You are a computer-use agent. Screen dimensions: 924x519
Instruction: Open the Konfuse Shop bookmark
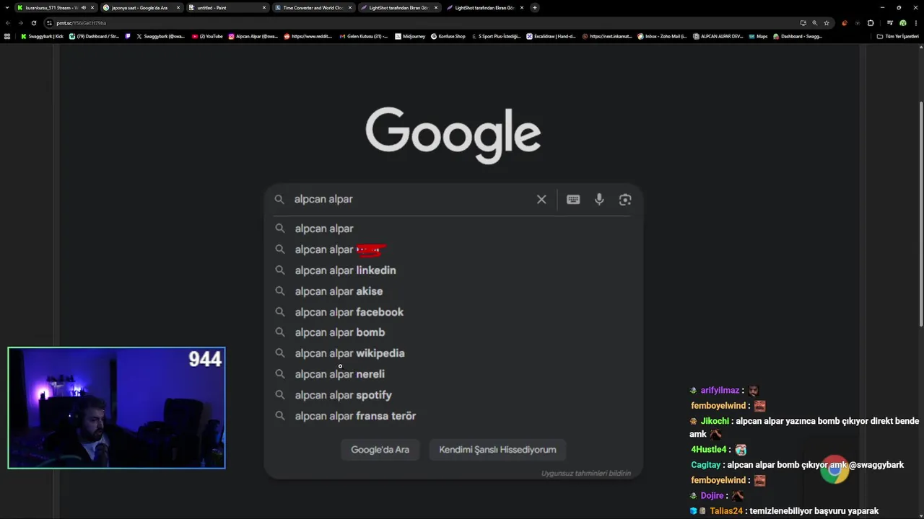click(x=448, y=36)
